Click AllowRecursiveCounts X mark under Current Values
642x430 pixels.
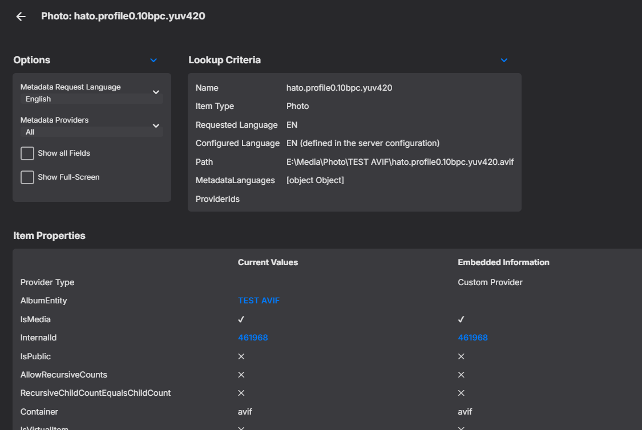(241, 375)
